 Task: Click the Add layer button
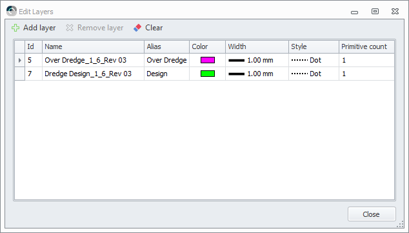tap(34, 28)
